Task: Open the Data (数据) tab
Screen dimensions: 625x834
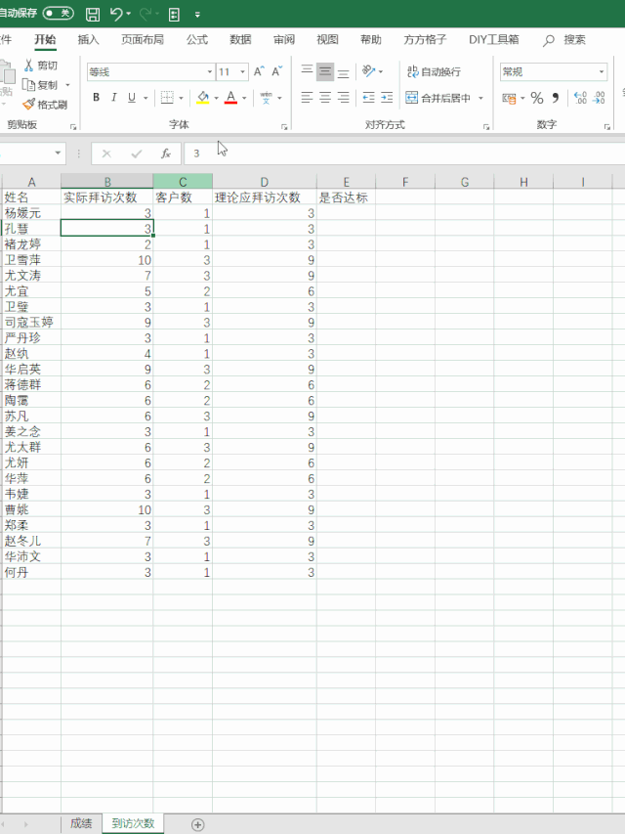Action: coord(240,39)
